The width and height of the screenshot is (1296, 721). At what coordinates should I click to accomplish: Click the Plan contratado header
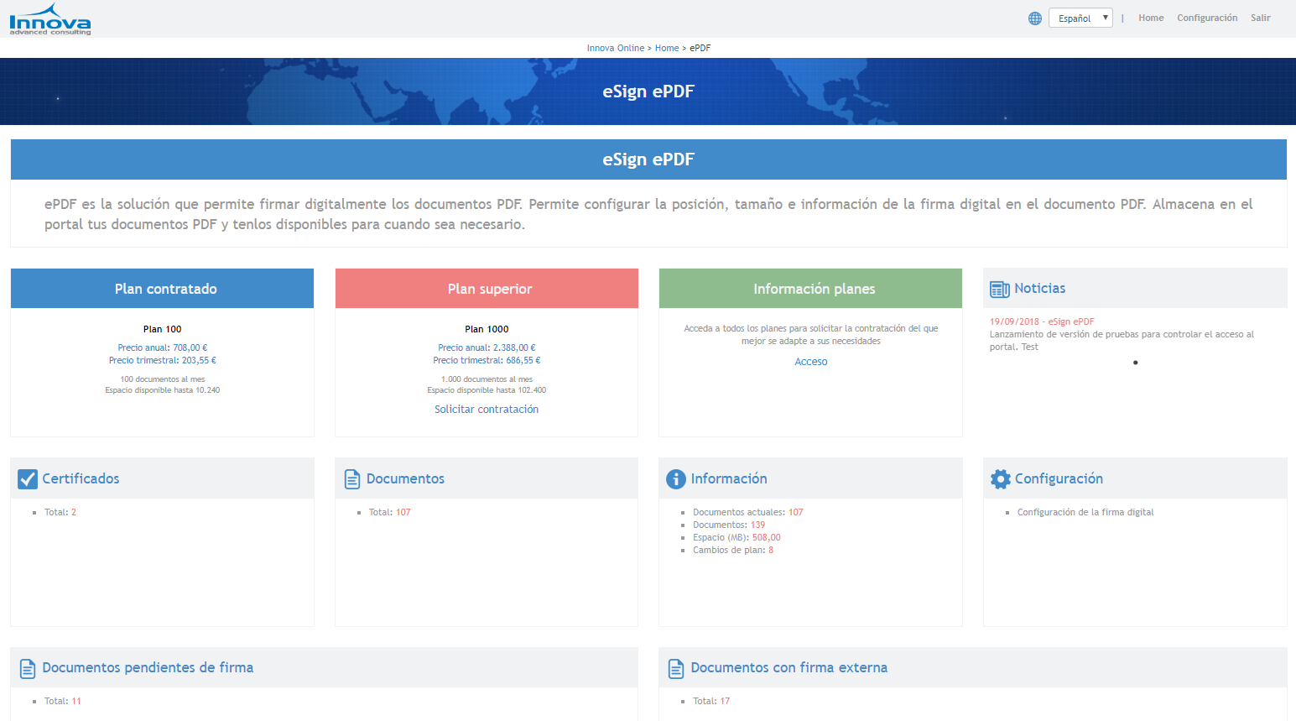click(162, 289)
